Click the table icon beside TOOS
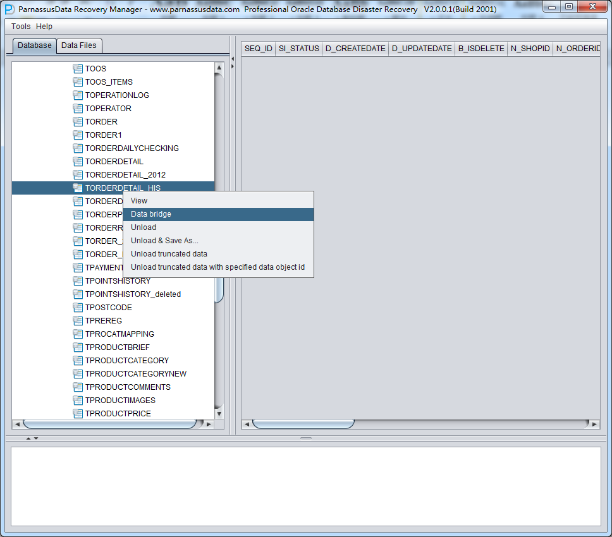The image size is (612, 537). click(78, 68)
